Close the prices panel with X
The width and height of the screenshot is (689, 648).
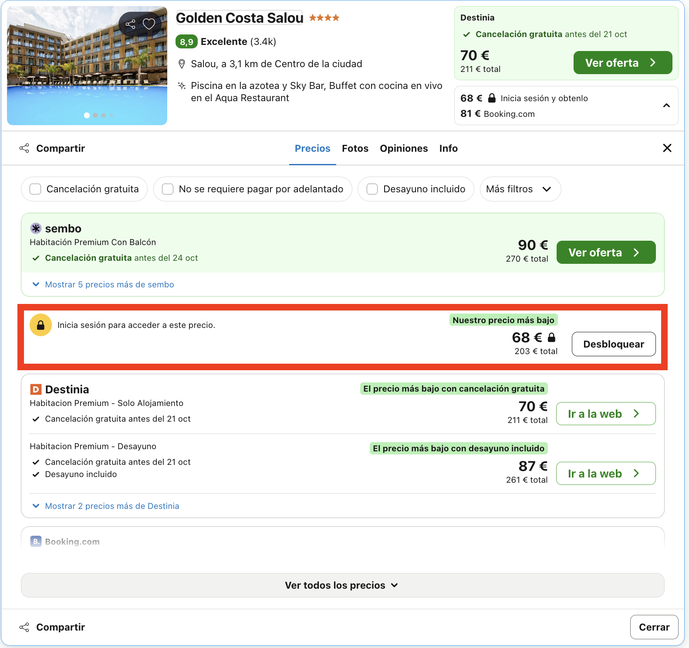(x=667, y=148)
